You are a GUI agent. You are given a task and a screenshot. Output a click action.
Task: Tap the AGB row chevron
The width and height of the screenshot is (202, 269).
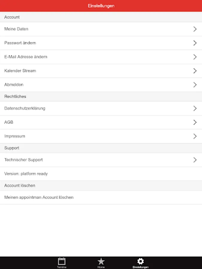[x=195, y=122]
